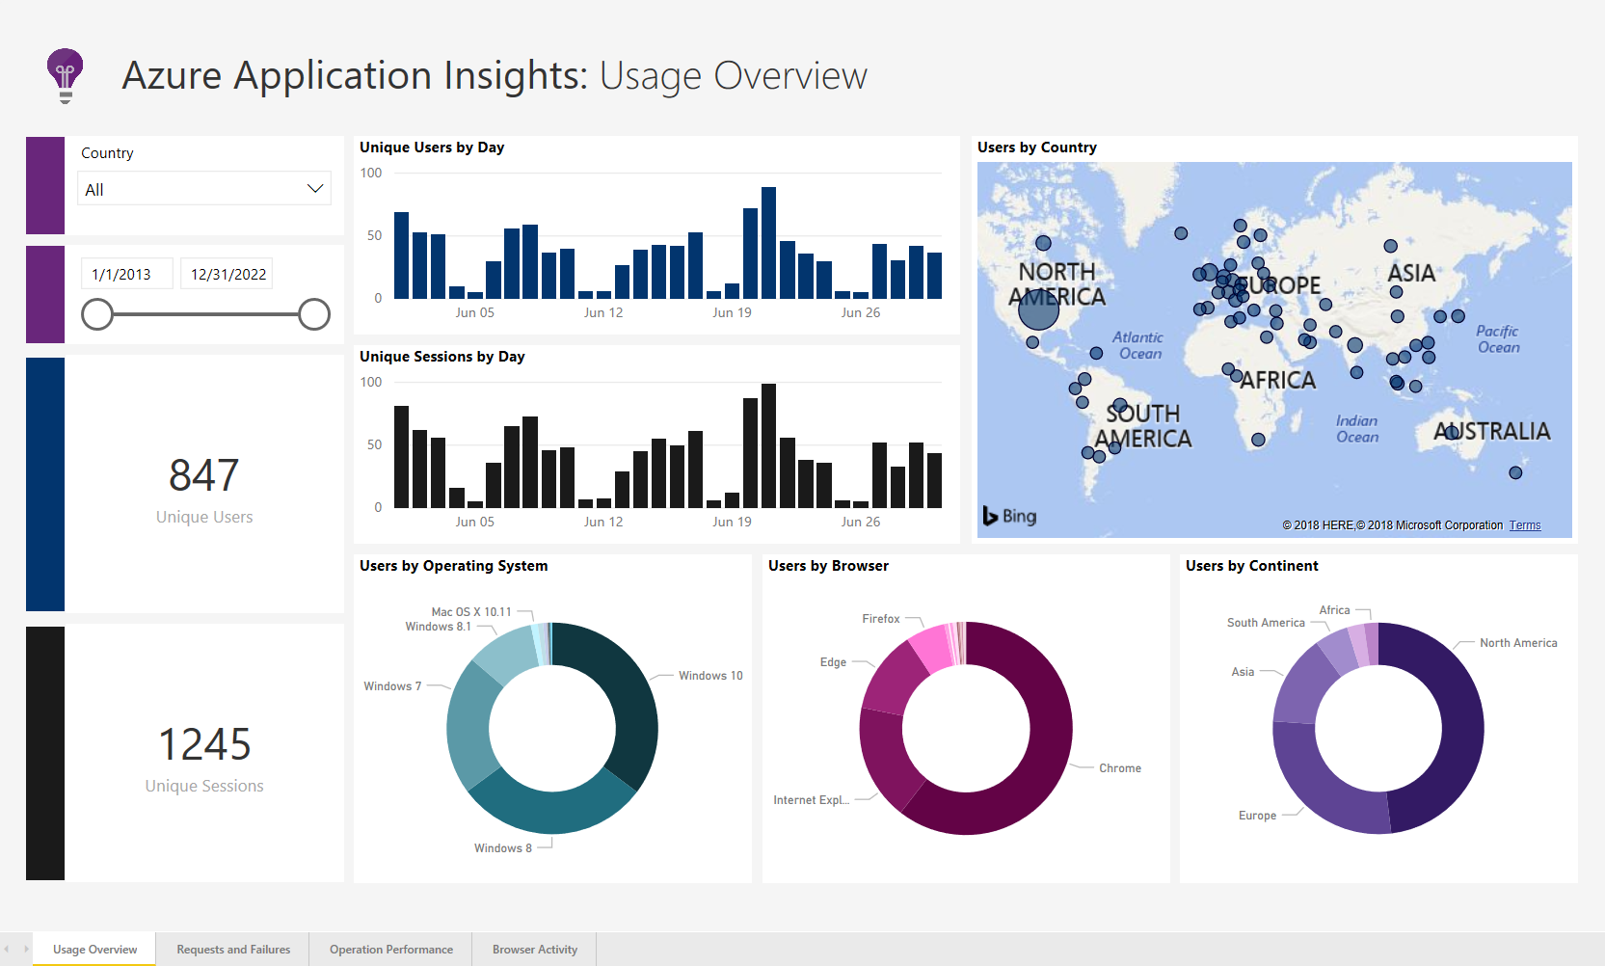1605x966 pixels.
Task: Click the start date field 1/1/2013
Action: pyautogui.click(x=126, y=274)
